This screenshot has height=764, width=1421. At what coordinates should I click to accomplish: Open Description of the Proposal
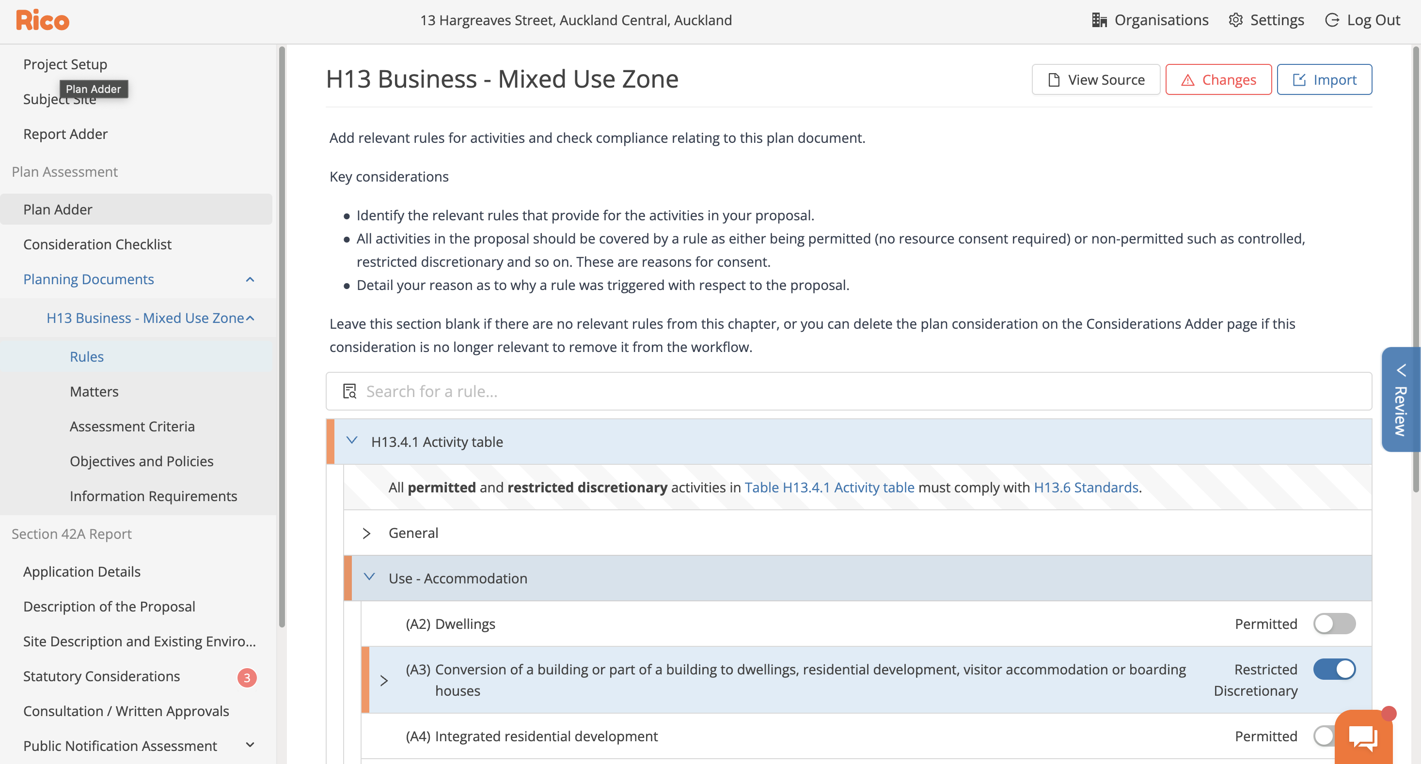pyautogui.click(x=109, y=606)
